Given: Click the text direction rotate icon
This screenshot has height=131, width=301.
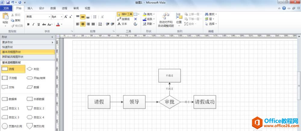Looking at the screenshot, I should 100,24.
